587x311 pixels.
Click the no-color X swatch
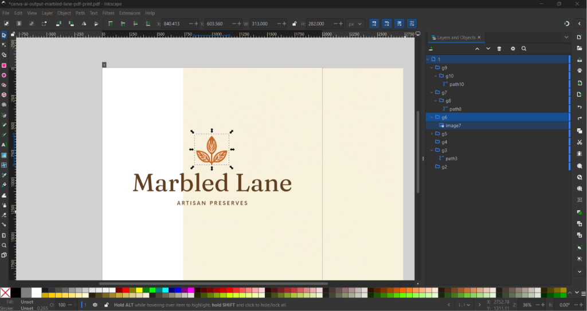pos(5,293)
